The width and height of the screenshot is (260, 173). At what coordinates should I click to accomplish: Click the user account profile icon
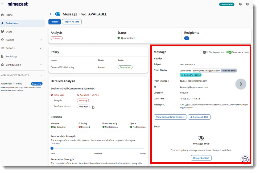click(x=247, y=4)
